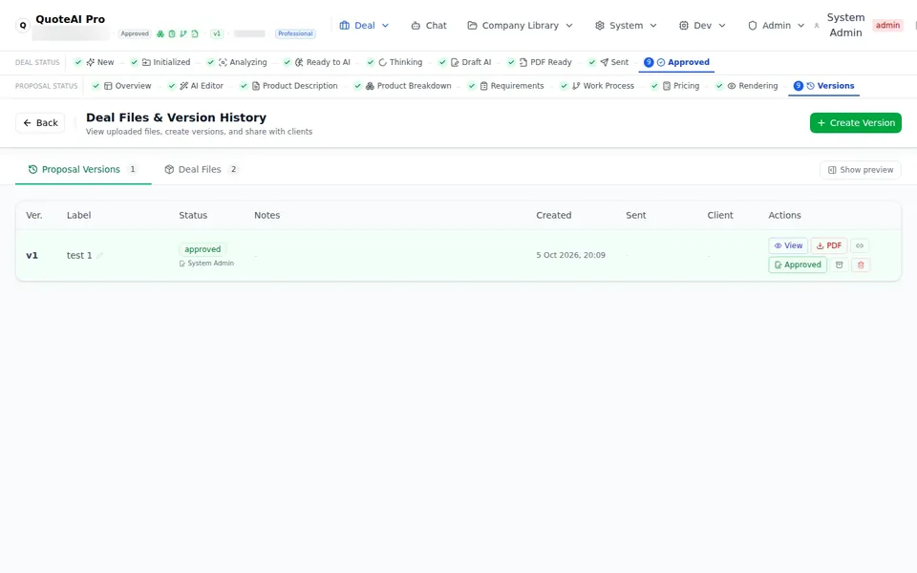This screenshot has width=917, height=573.
Task: Click the '5 Oct 2026, 20:09' created date
Action: tap(571, 256)
